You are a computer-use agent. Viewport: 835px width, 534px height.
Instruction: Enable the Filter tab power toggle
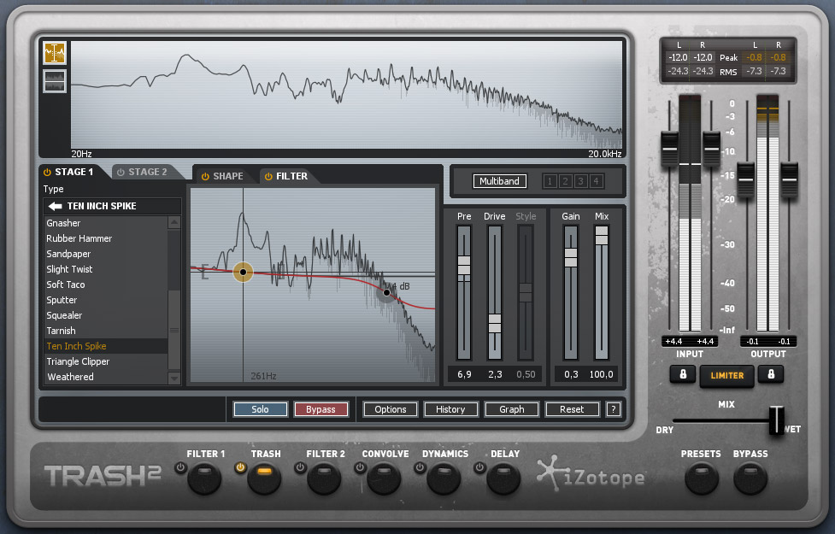pyautogui.click(x=268, y=176)
